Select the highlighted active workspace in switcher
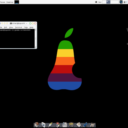Screen dimensions: 128x128 point(108,2)
